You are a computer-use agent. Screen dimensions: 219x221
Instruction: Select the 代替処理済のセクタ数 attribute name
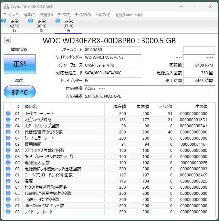point(44,132)
